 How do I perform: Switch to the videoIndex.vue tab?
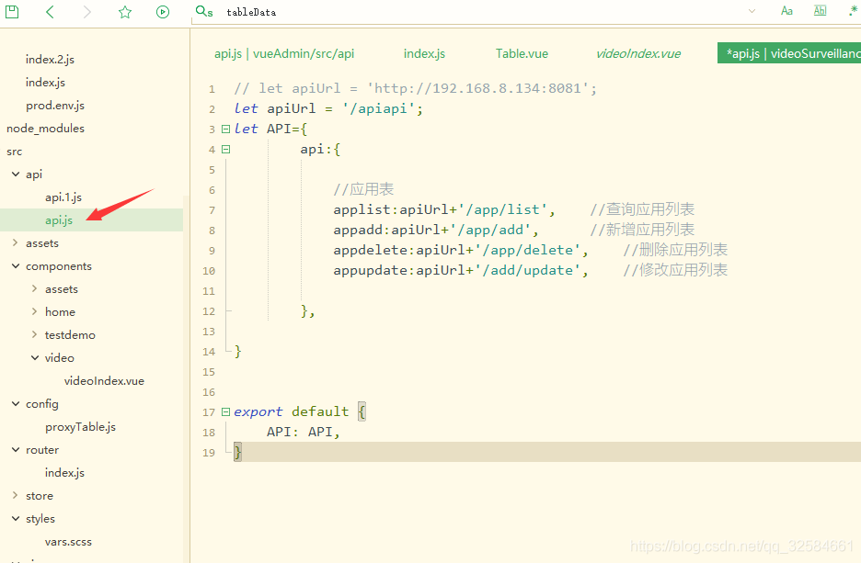(x=638, y=53)
